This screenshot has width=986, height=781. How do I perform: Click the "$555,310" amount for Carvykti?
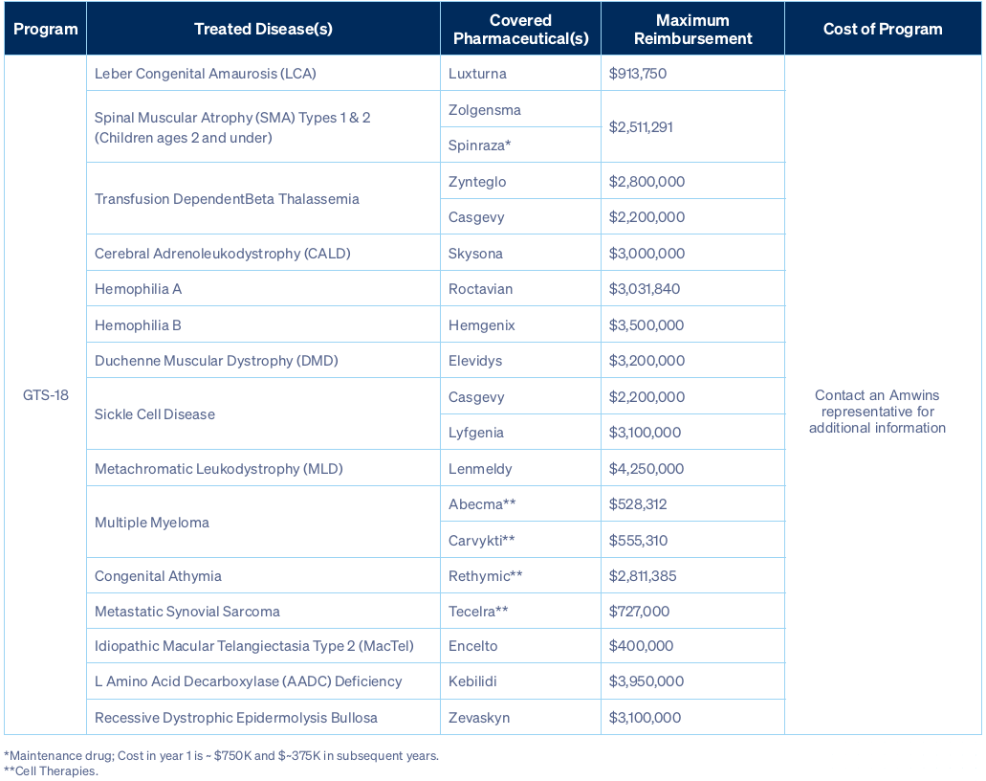(x=638, y=541)
